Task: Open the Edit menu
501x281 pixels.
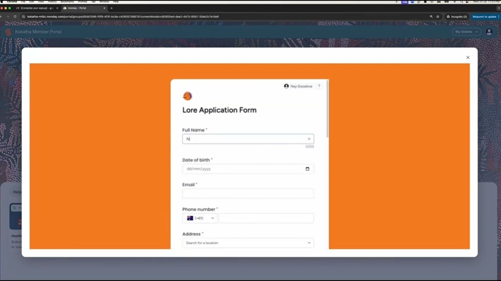Action: (x=32, y=2)
